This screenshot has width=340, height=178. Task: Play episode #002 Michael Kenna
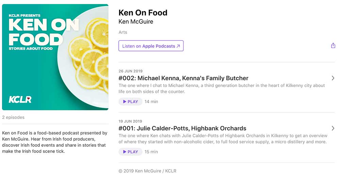[x=130, y=102]
